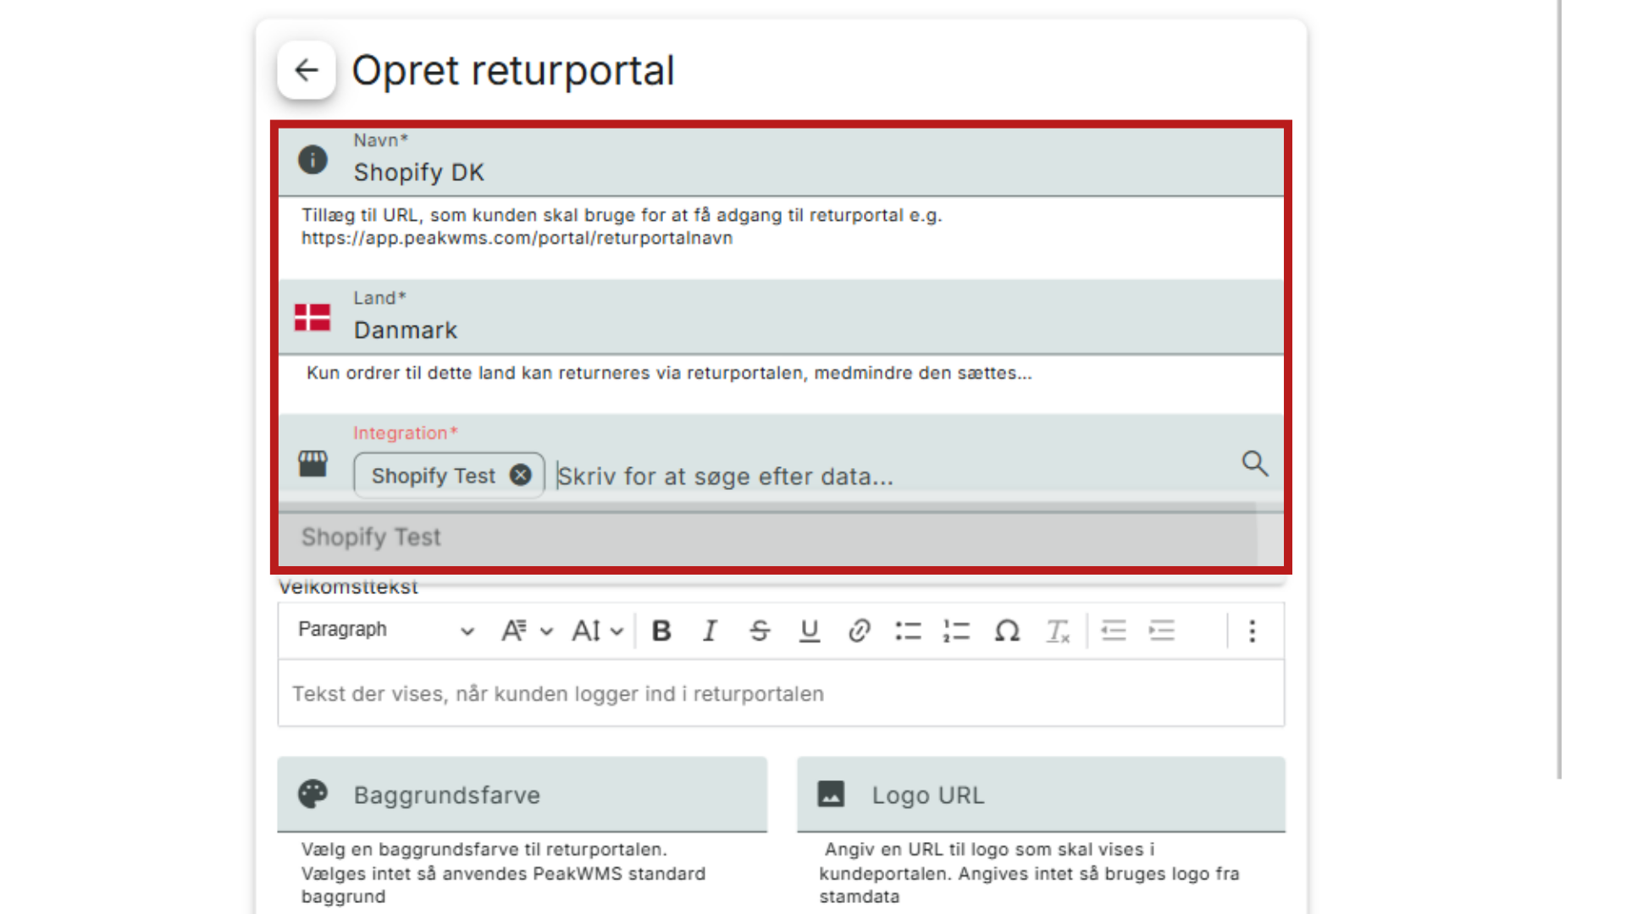The height and width of the screenshot is (914, 1626).
Task: Open the font size dropdown
Action: click(x=598, y=630)
